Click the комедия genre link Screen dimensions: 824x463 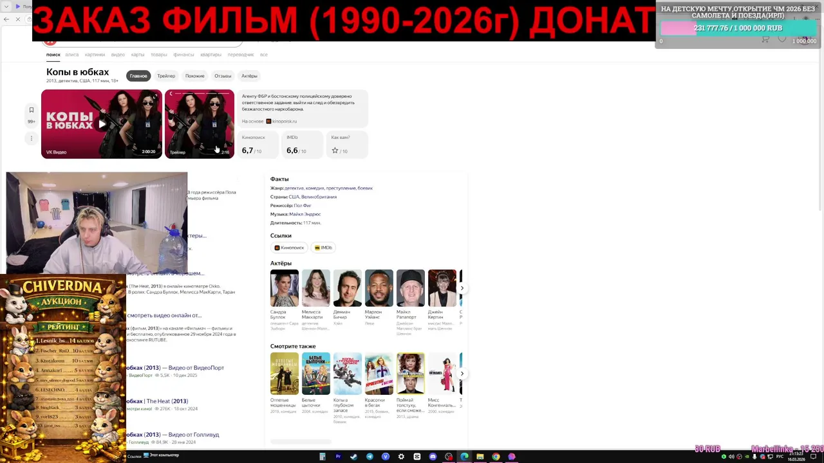tap(315, 188)
